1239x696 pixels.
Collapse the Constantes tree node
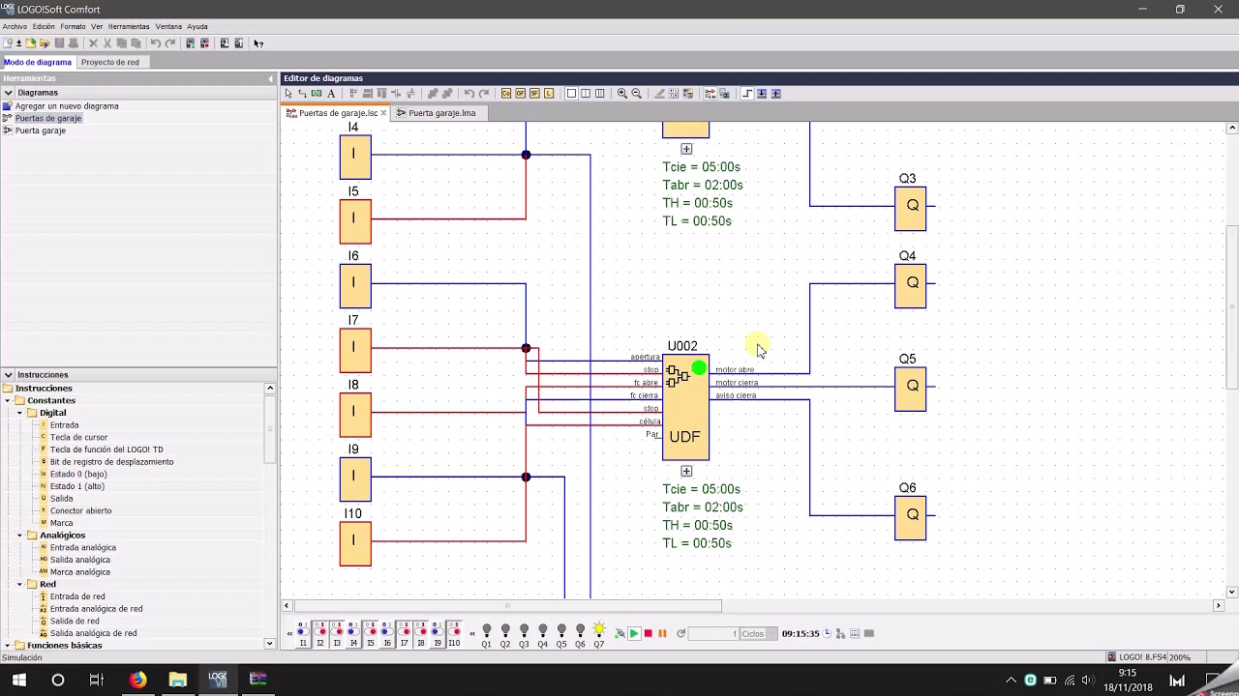[x=7, y=400]
